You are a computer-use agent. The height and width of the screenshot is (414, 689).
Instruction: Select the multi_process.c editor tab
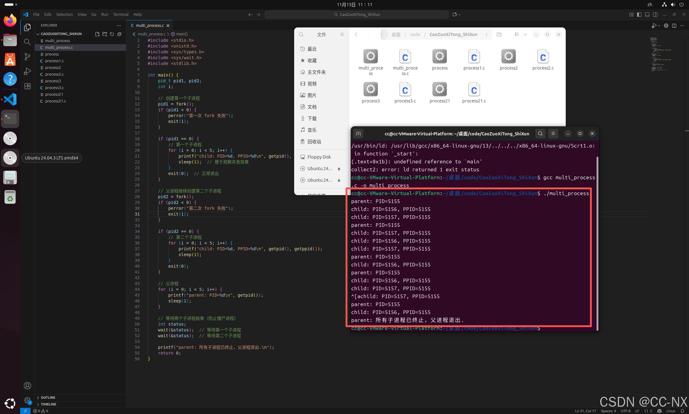[x=150, y=25]
